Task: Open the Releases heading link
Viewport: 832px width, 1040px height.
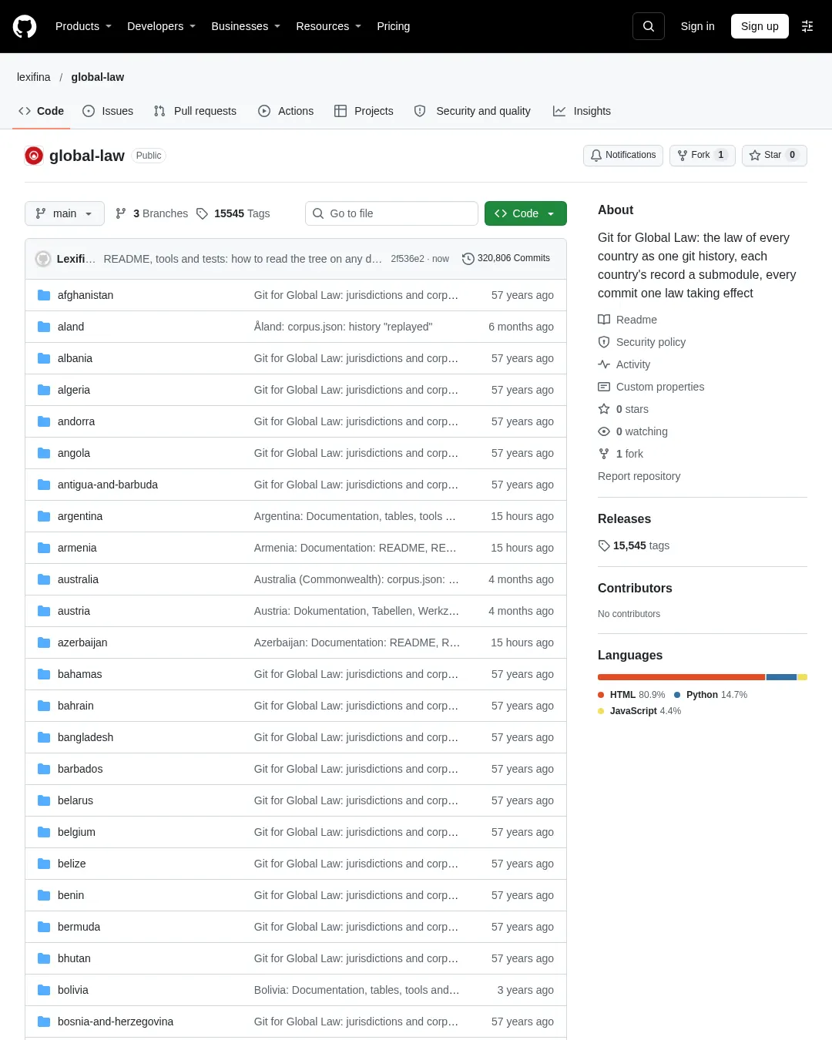Action: tap(624, 519)
